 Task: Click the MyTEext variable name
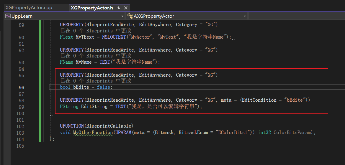click(x=85, y=37)
